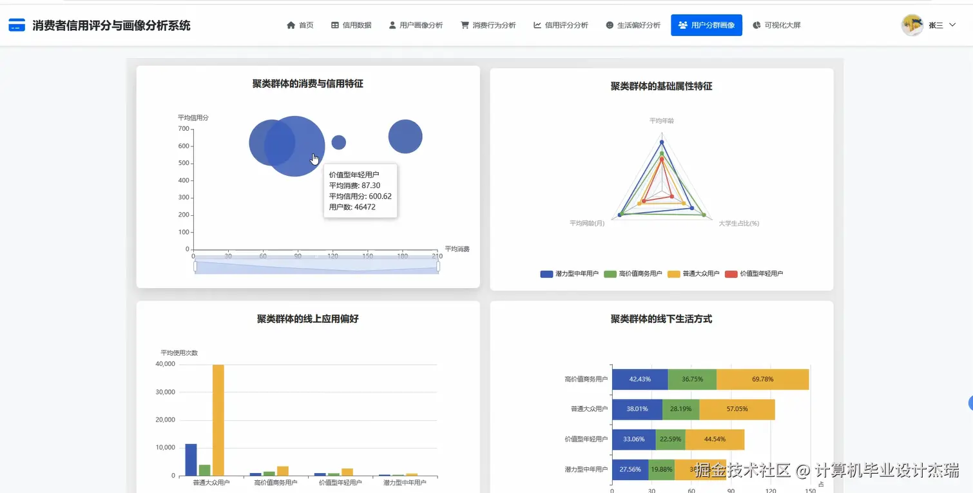Click tooltip line 平均信用分: 600.62
Image resolution: width=973 pixels, height=493 pixels.
[360, 197]
